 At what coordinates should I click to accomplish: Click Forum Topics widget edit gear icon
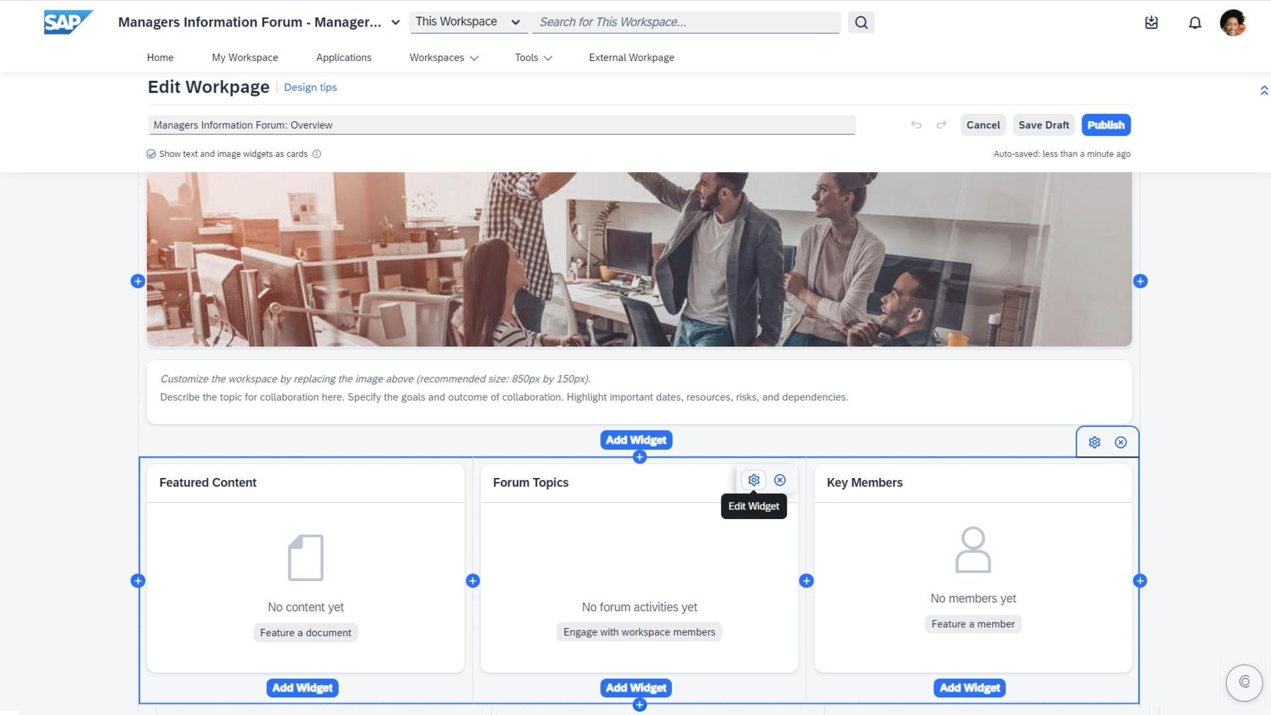click(753, 481)
